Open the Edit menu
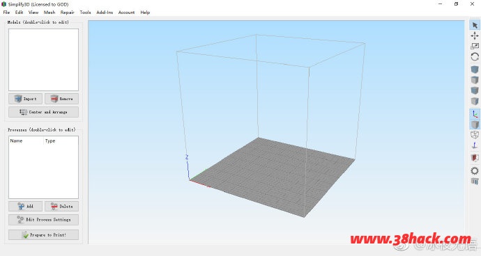 point(19,13)
